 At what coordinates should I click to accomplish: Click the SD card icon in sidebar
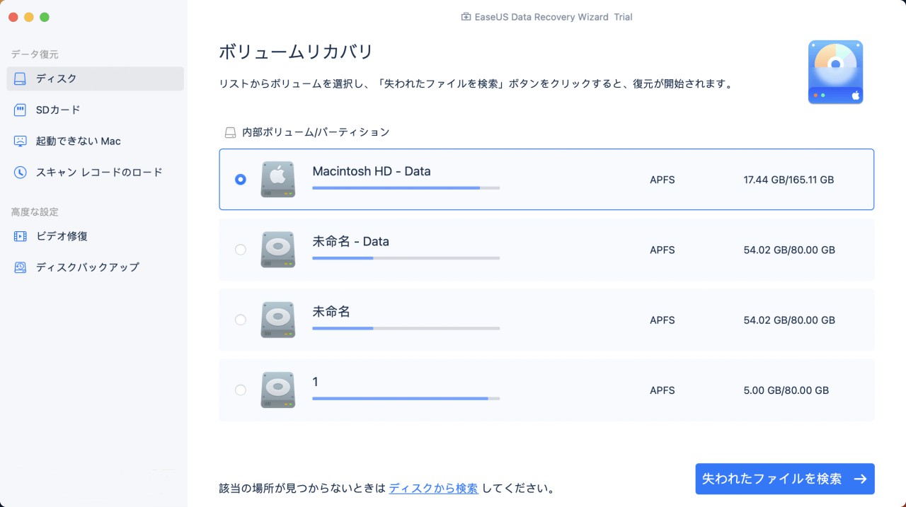click(21, 110)
